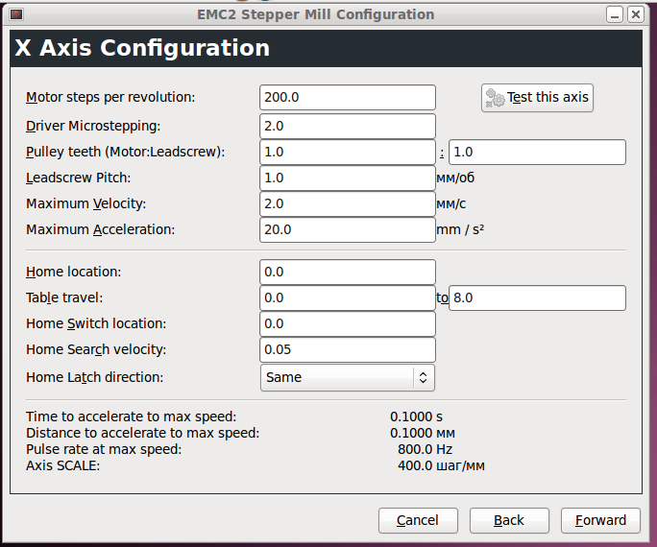Click the Driver Microstepping input field
Viewport: 657px width, 547px height.
tap(348, 126)
